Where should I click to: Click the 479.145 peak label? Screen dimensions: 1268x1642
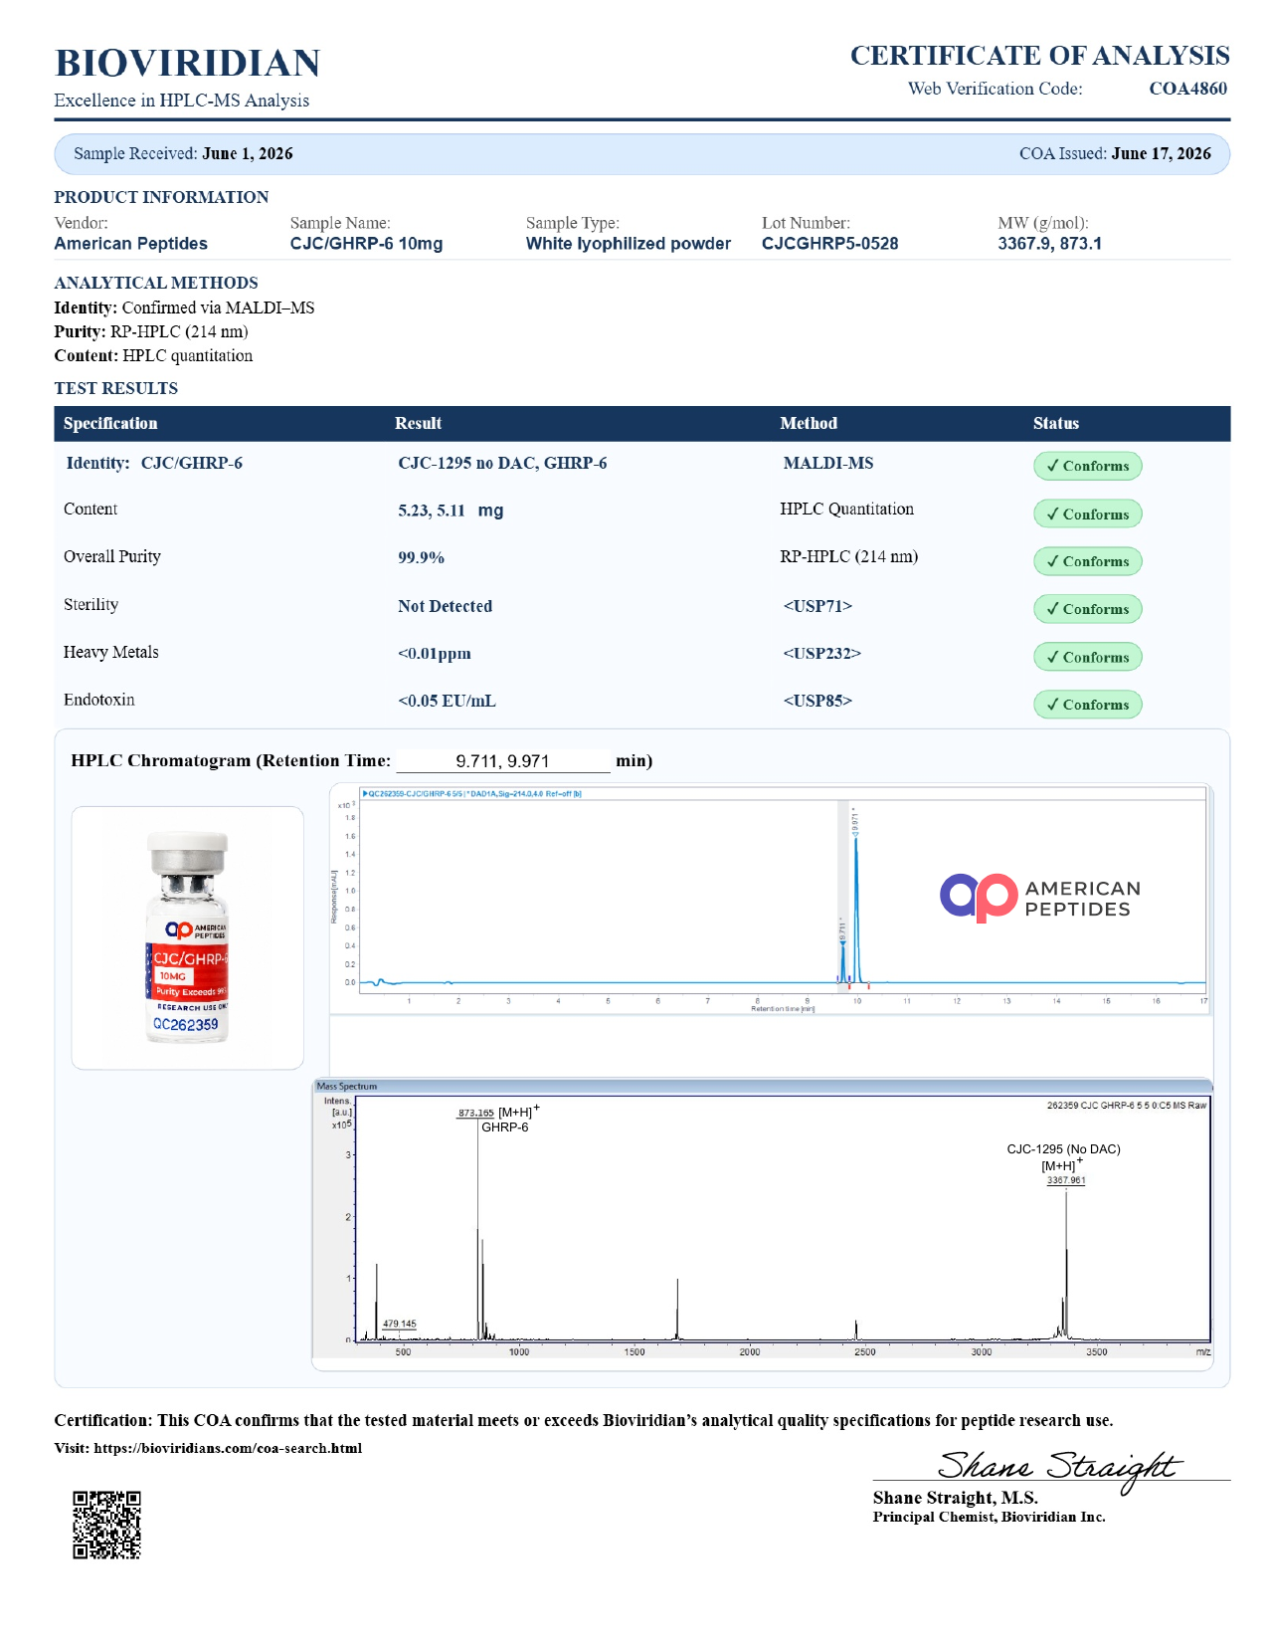point(400,1324)
